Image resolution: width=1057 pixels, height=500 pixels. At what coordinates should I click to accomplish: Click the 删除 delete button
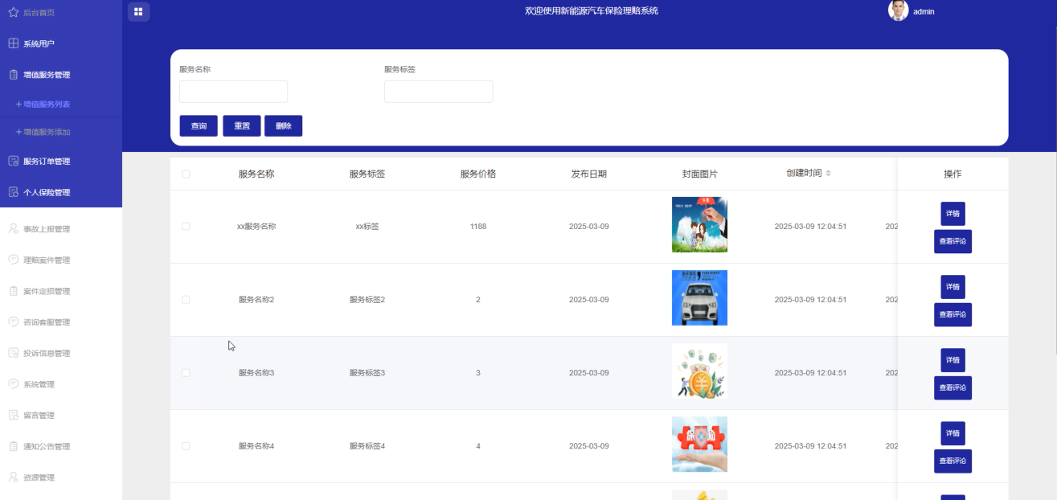pos(284,126)
